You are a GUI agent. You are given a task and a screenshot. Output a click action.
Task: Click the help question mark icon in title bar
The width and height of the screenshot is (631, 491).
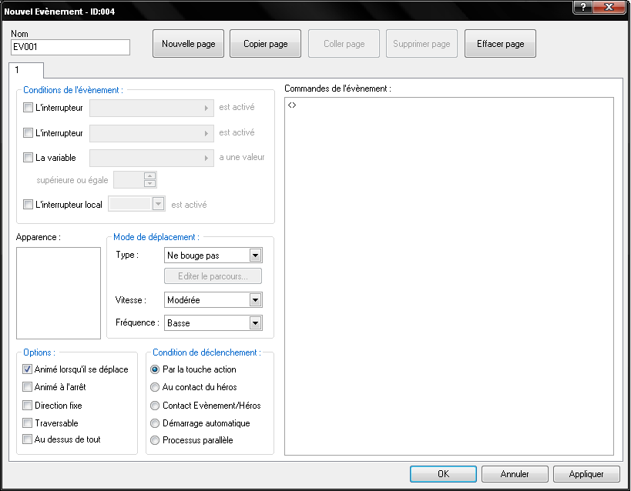[x=583, y=7]
